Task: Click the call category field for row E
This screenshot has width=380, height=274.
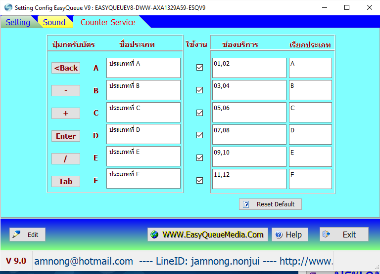Action: pos(310,157)
